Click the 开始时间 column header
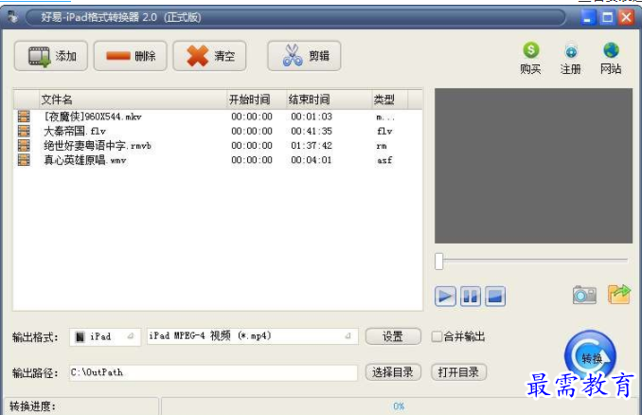Screen dimensions: 642x415 click(257, 99)
